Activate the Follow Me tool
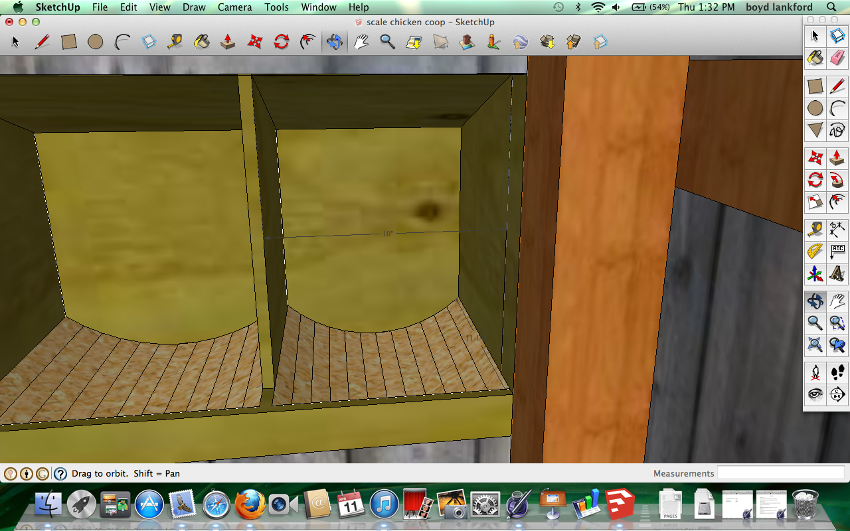 click(837, 180)
